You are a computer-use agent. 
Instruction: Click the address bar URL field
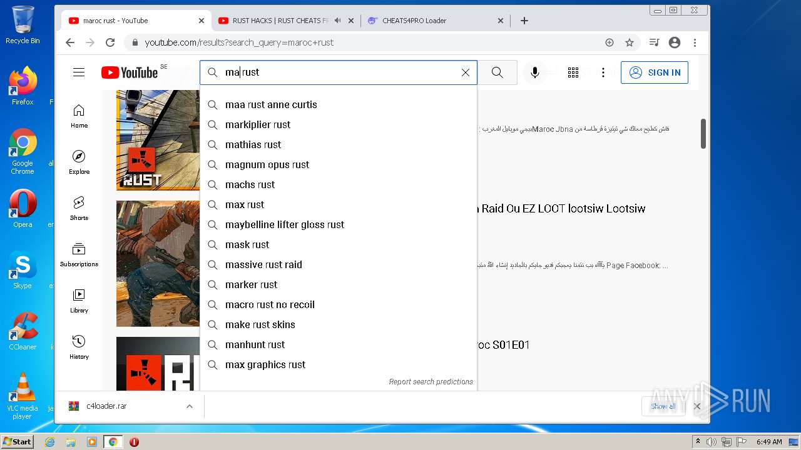(x=369, y=42)
